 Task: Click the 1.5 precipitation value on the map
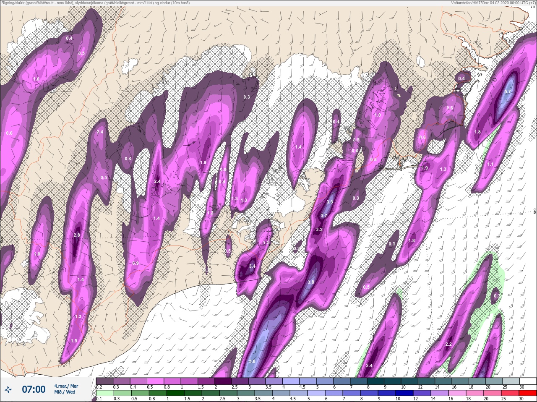point(74,341)
